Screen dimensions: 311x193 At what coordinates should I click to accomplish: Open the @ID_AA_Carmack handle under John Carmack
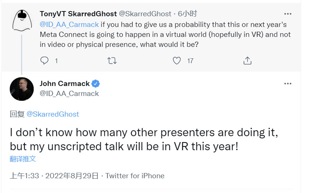pyautogui.click(x=69, y=93)
